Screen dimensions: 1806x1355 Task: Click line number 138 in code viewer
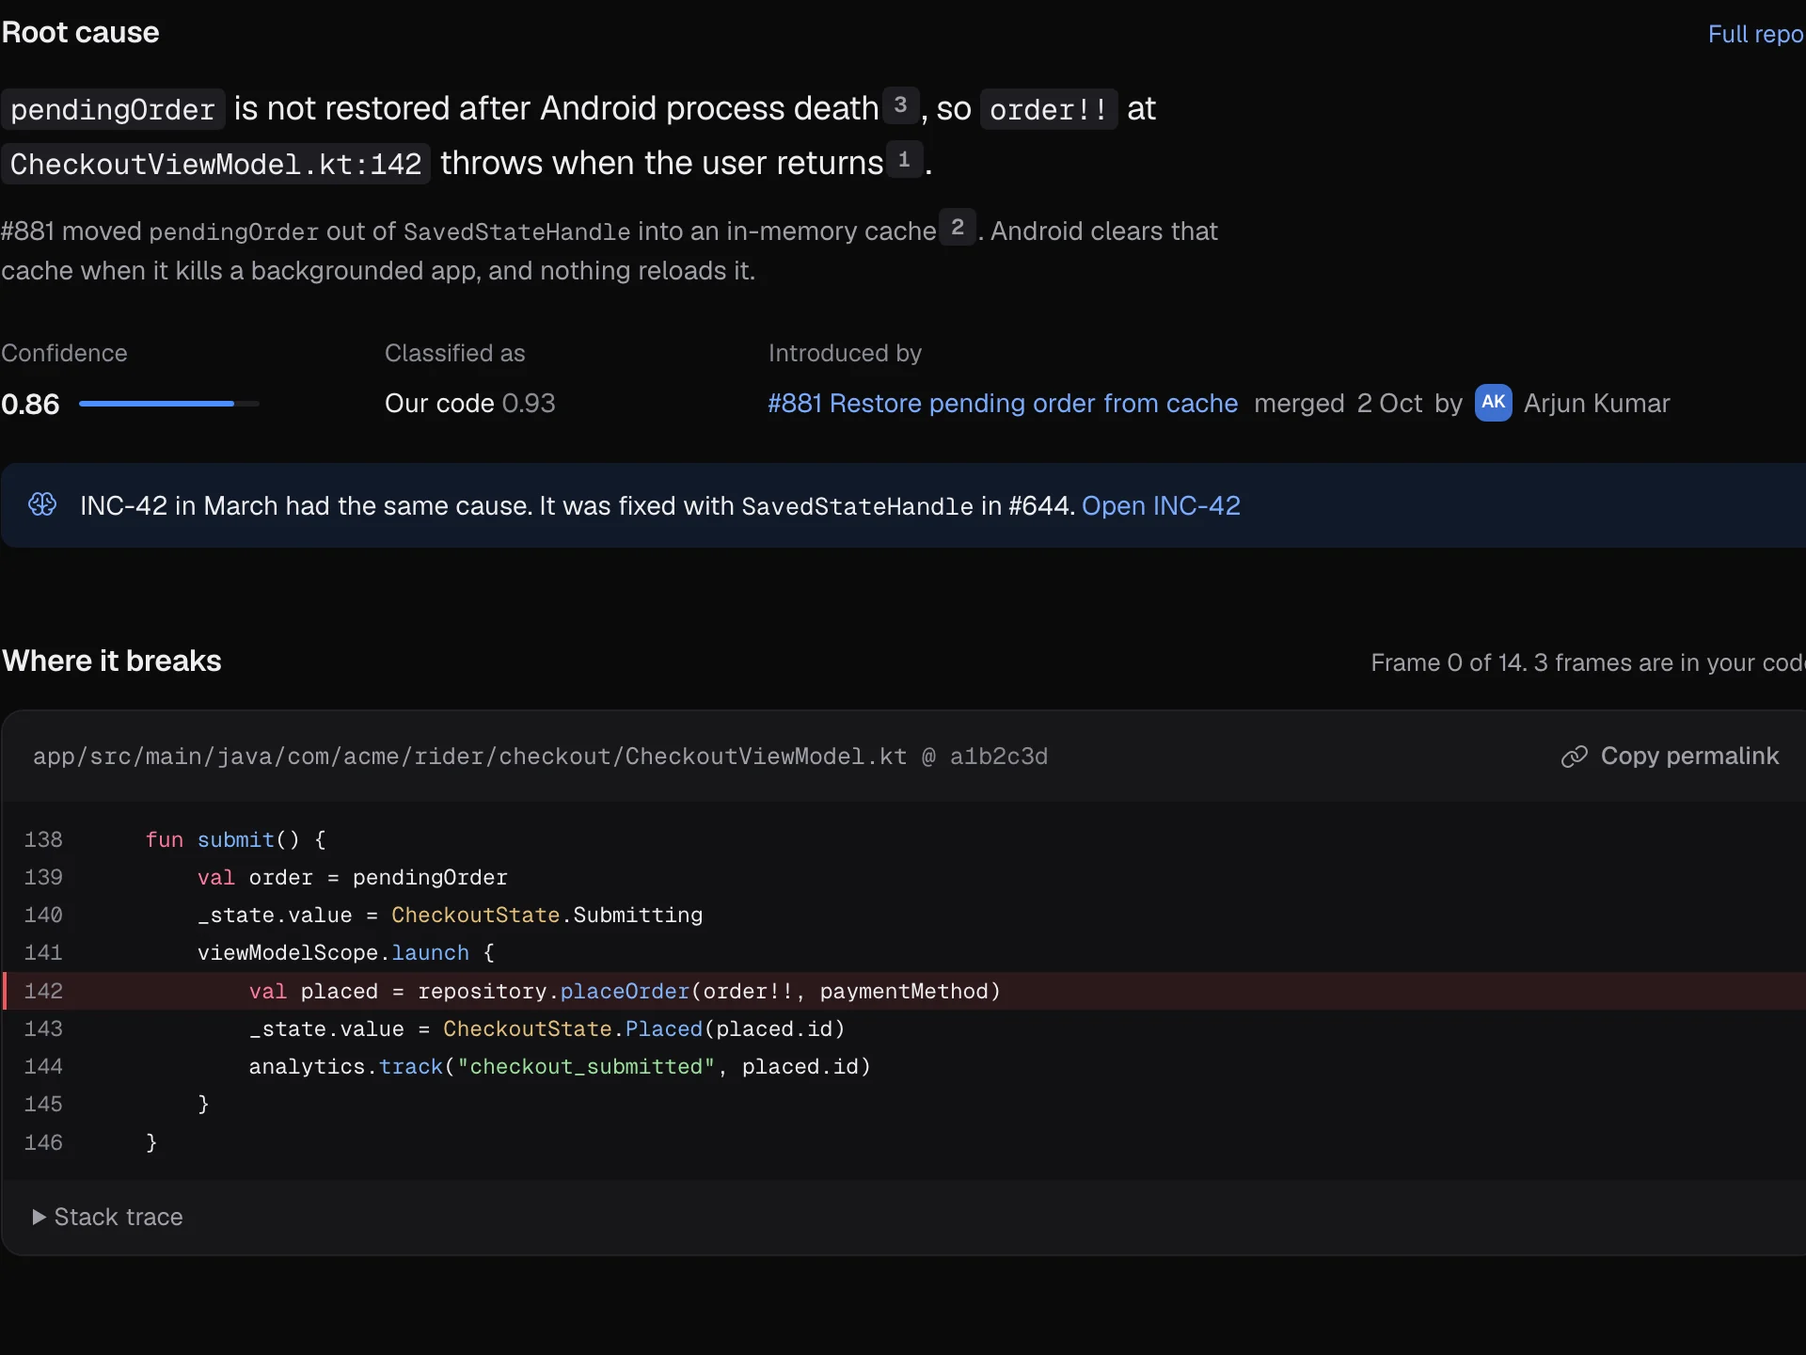click(43, 839)
